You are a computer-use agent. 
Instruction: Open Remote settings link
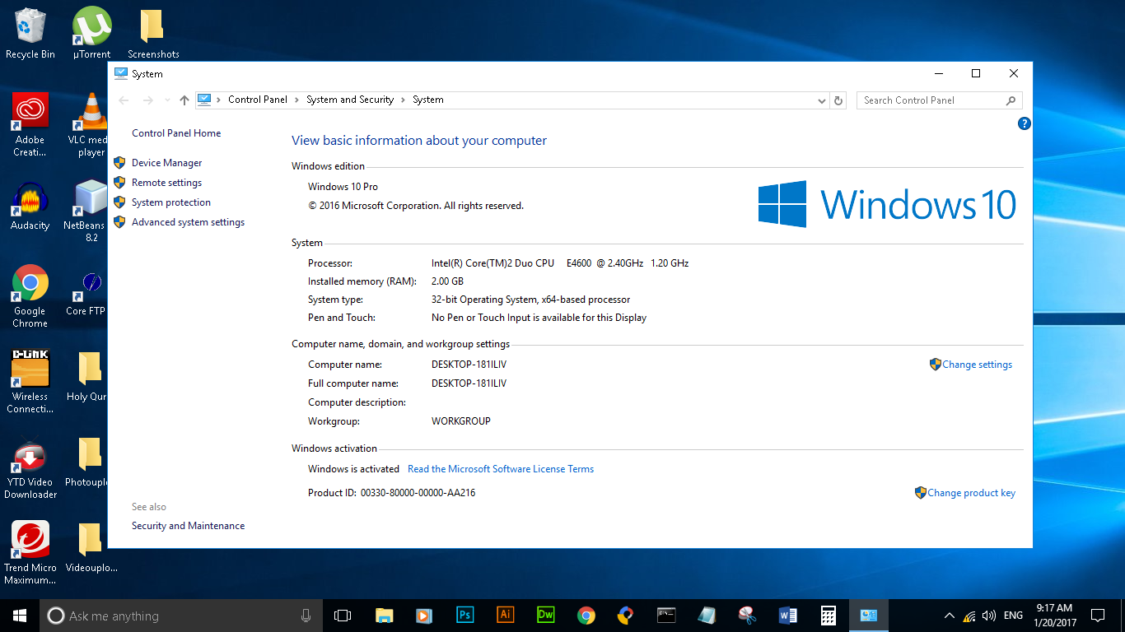pos(166,183)
